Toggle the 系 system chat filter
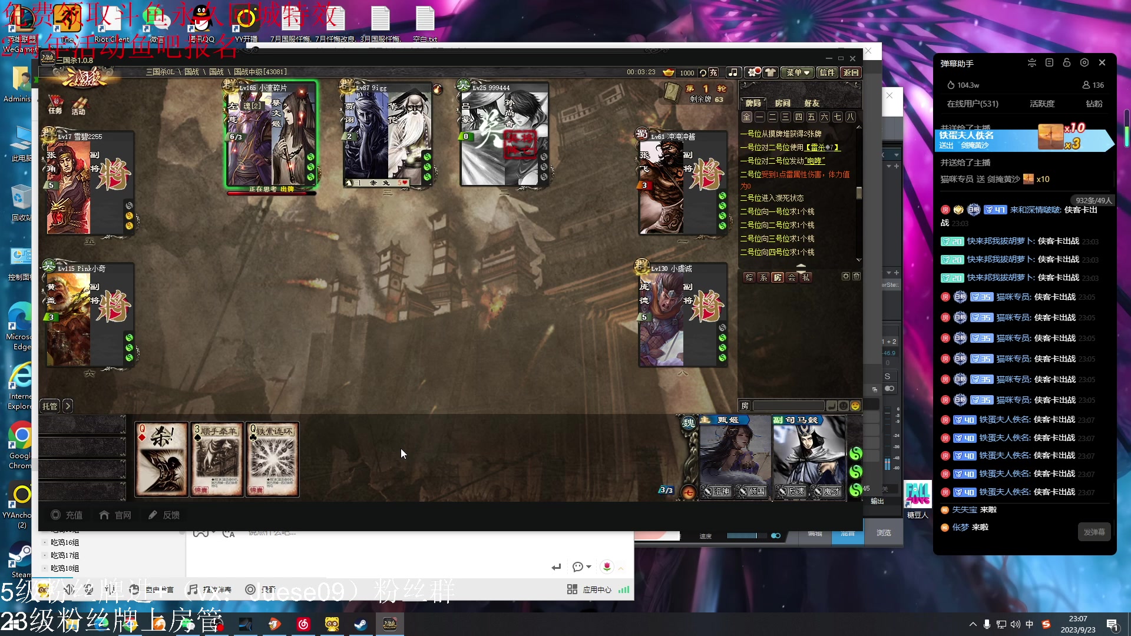Image resolution: width=1131 pixels, height=636 pixels. [x=763, y=277]
